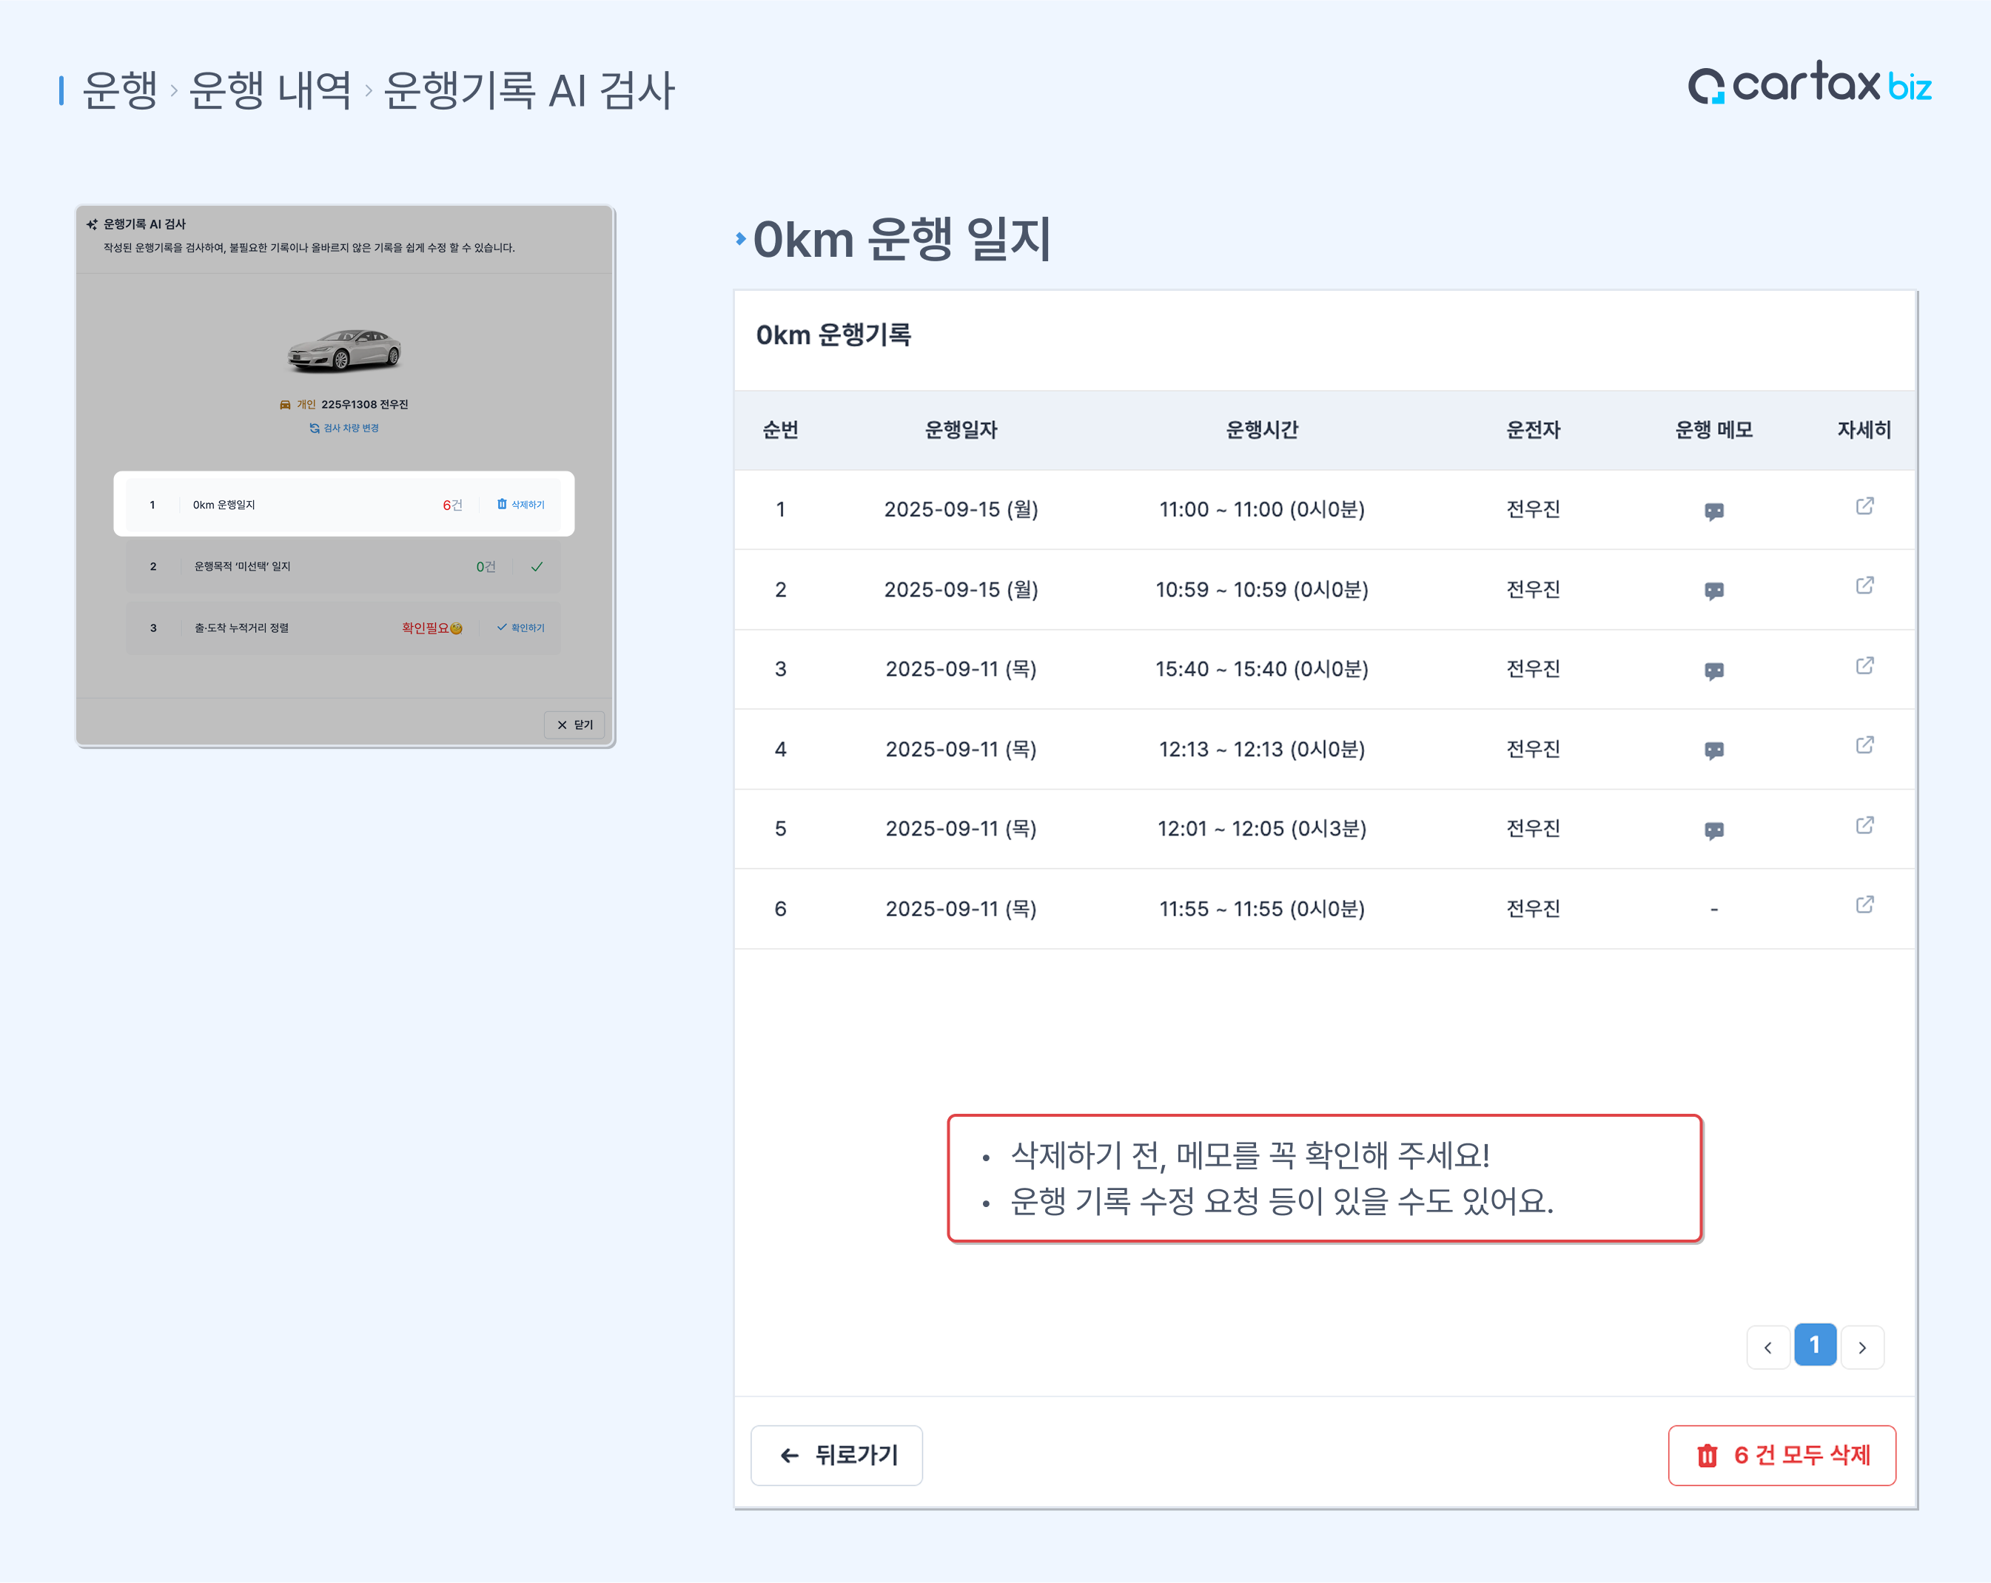Click the 운행일자 column header
This screenshot has width=1991, height=1583.
click(961, 431)
